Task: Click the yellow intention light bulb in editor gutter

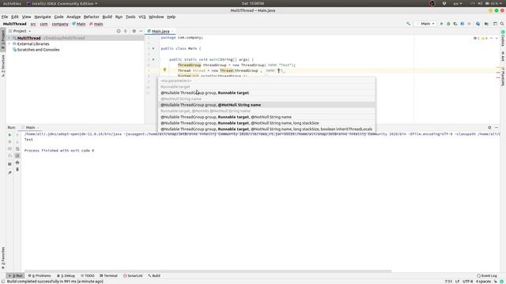Action: [164, 70]
